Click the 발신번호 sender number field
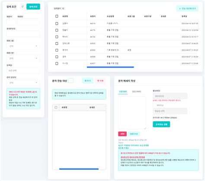205x181 pixels. point(170,96)
